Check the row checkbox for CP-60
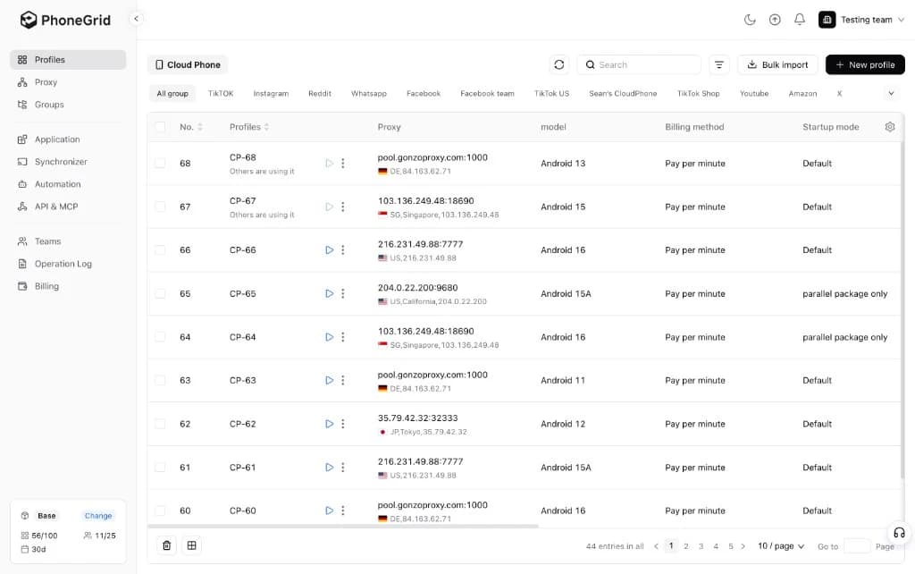 click(160, 511)
